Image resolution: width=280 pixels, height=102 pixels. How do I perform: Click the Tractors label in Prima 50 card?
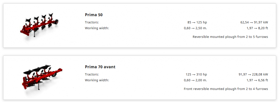click(x=92, y=22)
